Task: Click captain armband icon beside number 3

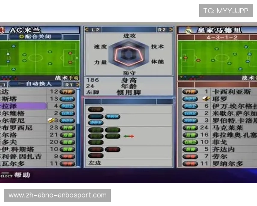Action: (51, 121)
